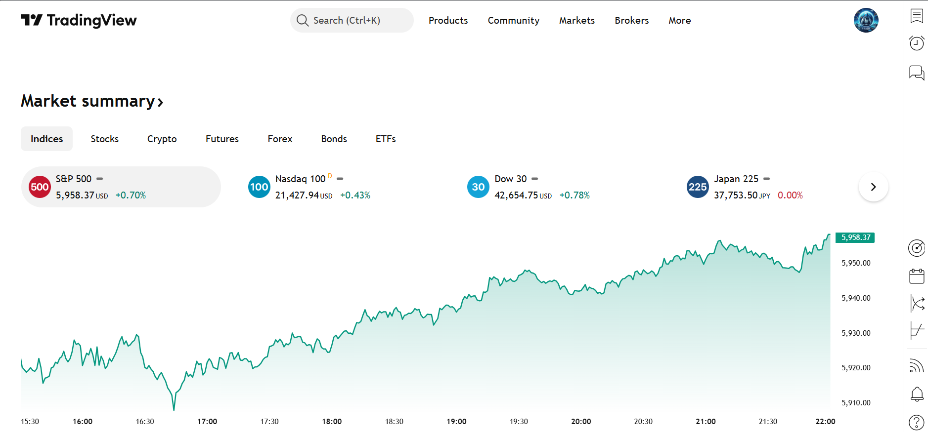Image resolution: width=928 pixels, height=432 pixels.
Task: Open the Alerts clock icon
Action: (917, 43)
